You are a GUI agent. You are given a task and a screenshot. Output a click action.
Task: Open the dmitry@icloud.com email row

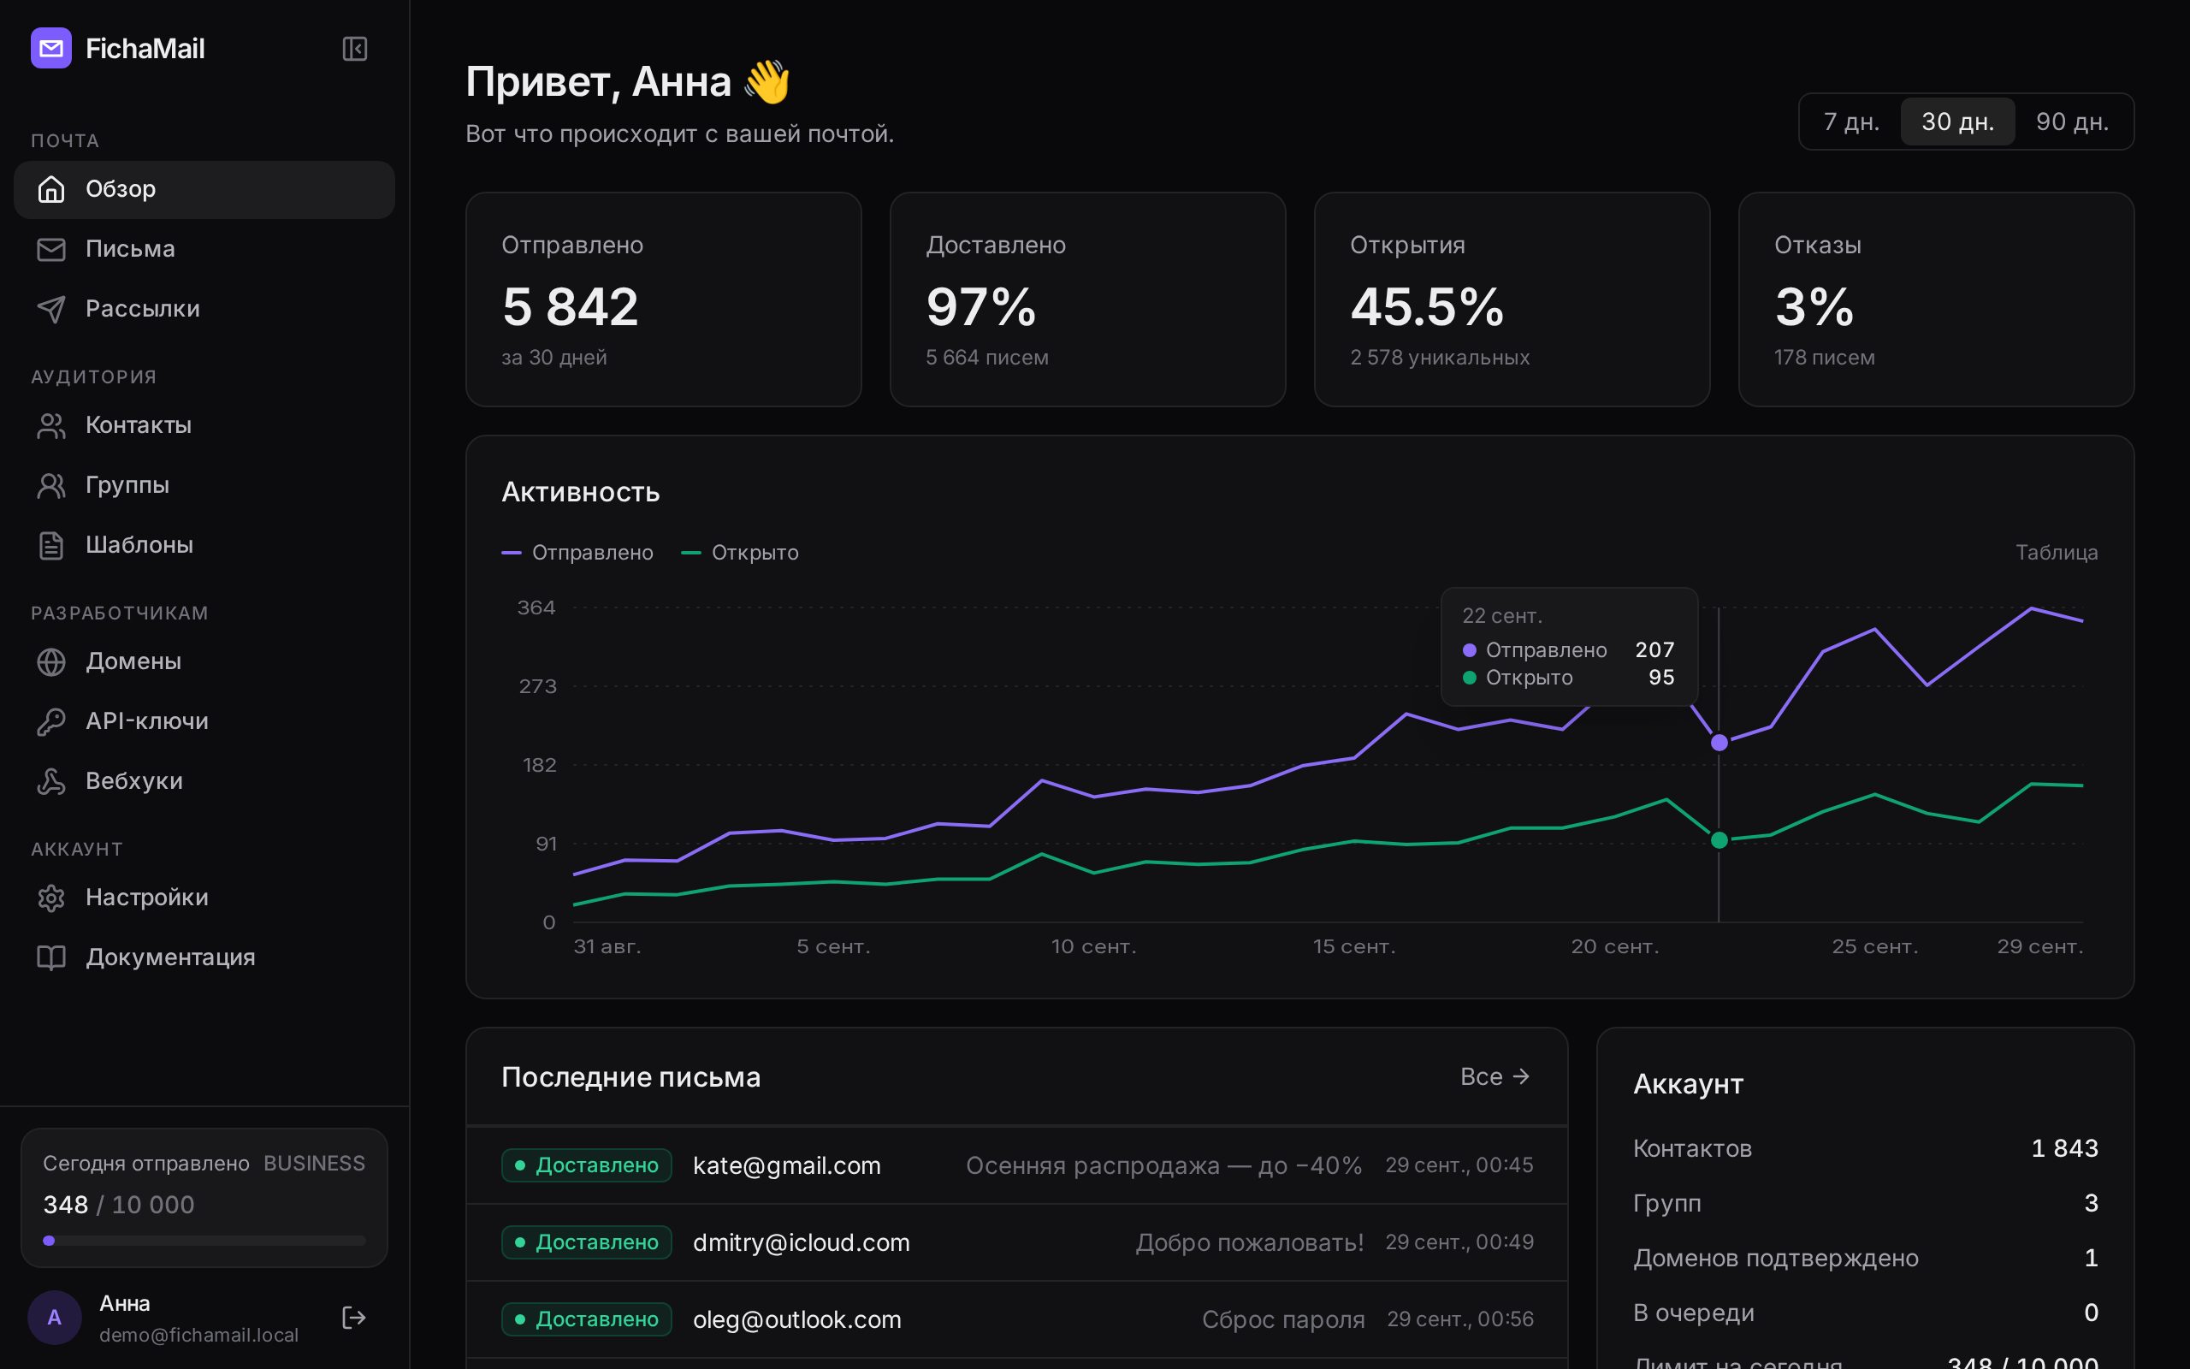coord(1017,1242)
